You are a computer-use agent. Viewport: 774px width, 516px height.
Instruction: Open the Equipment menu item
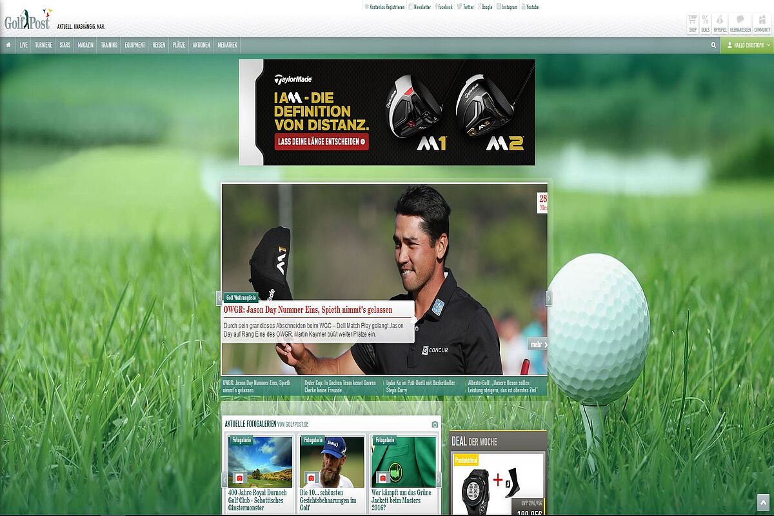click(135, 45)
